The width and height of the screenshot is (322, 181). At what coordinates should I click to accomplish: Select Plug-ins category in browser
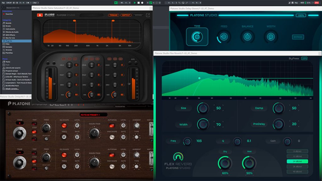coord(16,41)
